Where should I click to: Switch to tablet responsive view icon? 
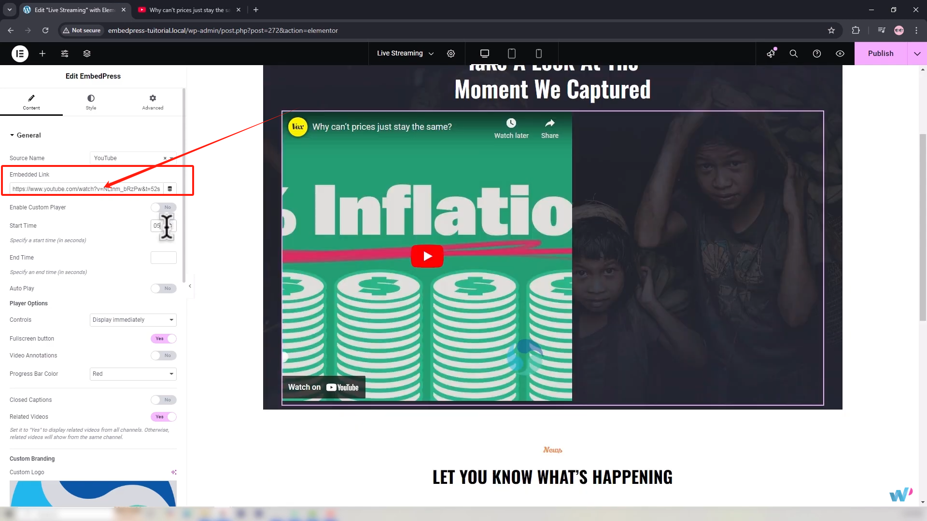click(x=512, y=54)
